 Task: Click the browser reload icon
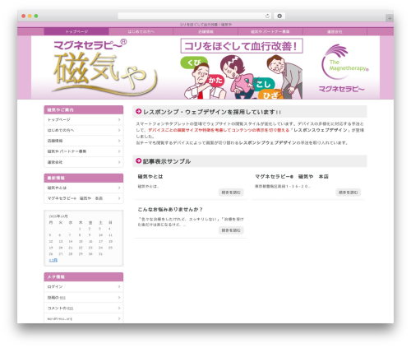tap(267, 16)
